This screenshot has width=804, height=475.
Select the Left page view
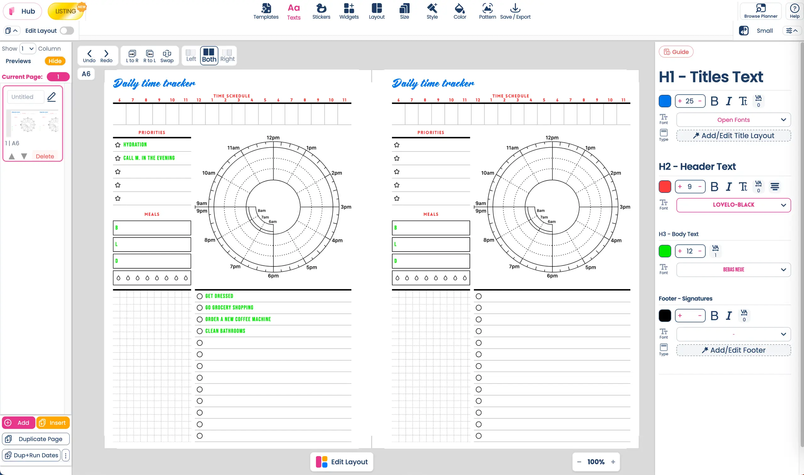(x=191, y=56)
